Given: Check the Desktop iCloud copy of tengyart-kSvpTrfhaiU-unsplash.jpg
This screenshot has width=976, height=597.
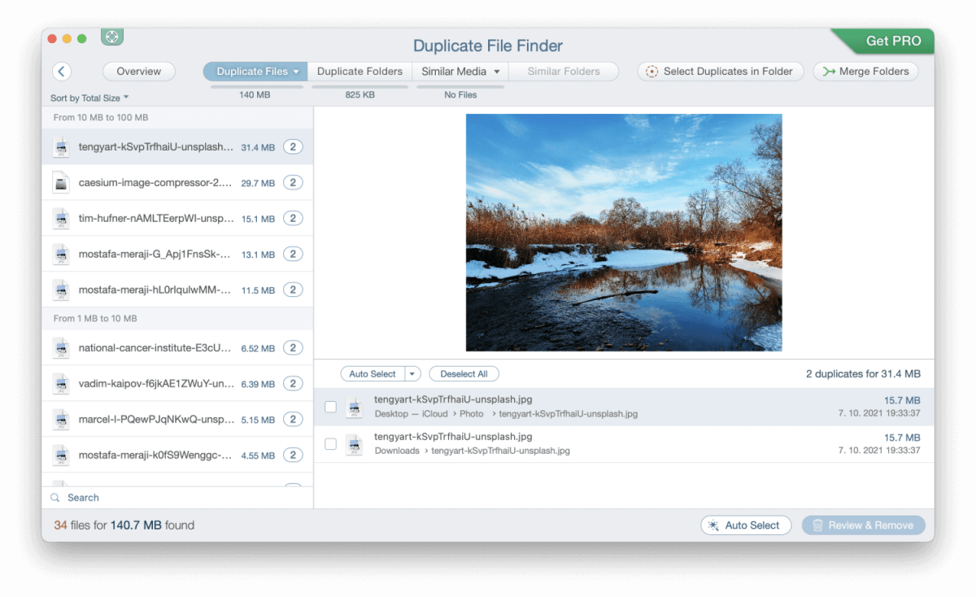Looking at the screenshot, I should coord(330,406).
